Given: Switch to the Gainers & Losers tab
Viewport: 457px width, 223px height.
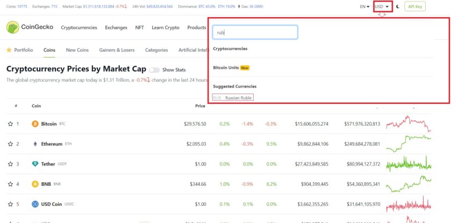Looking at the screenshot, I should [117, 50].
